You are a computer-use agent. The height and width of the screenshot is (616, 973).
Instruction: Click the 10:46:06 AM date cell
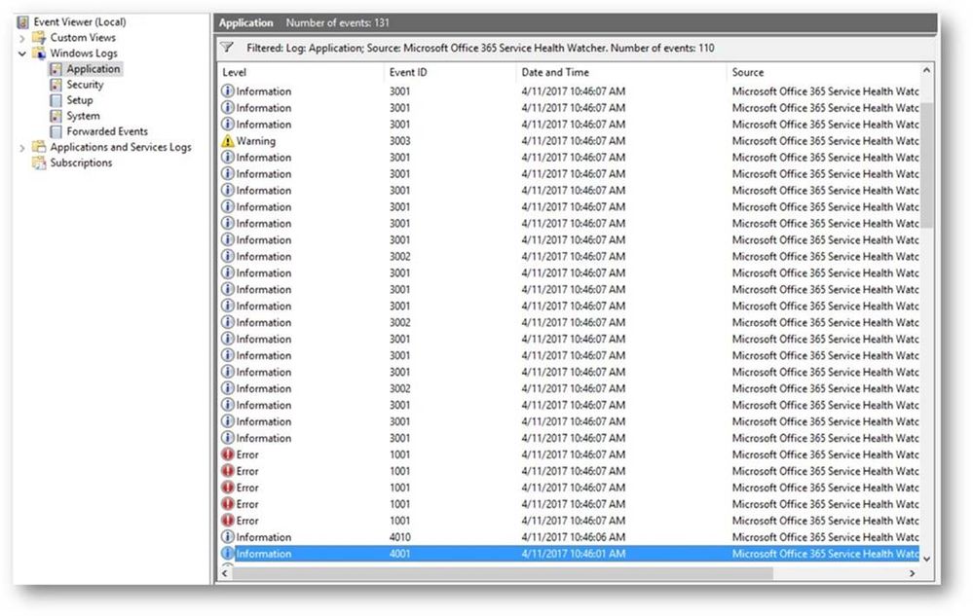574,536
